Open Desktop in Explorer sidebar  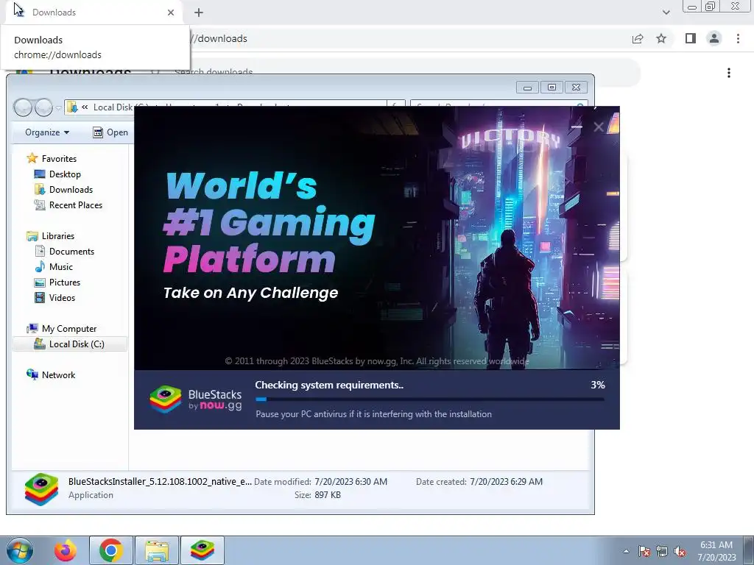click(x=65, y=174)
